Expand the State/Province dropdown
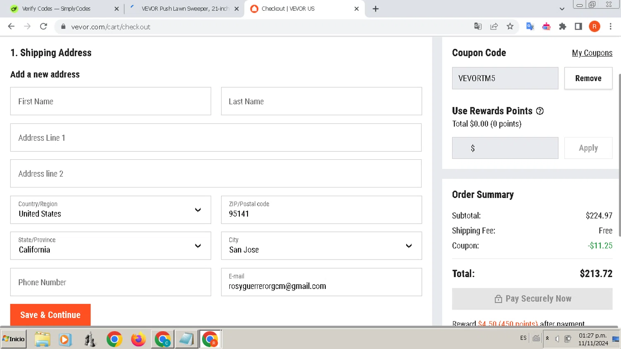 [111, 246]
